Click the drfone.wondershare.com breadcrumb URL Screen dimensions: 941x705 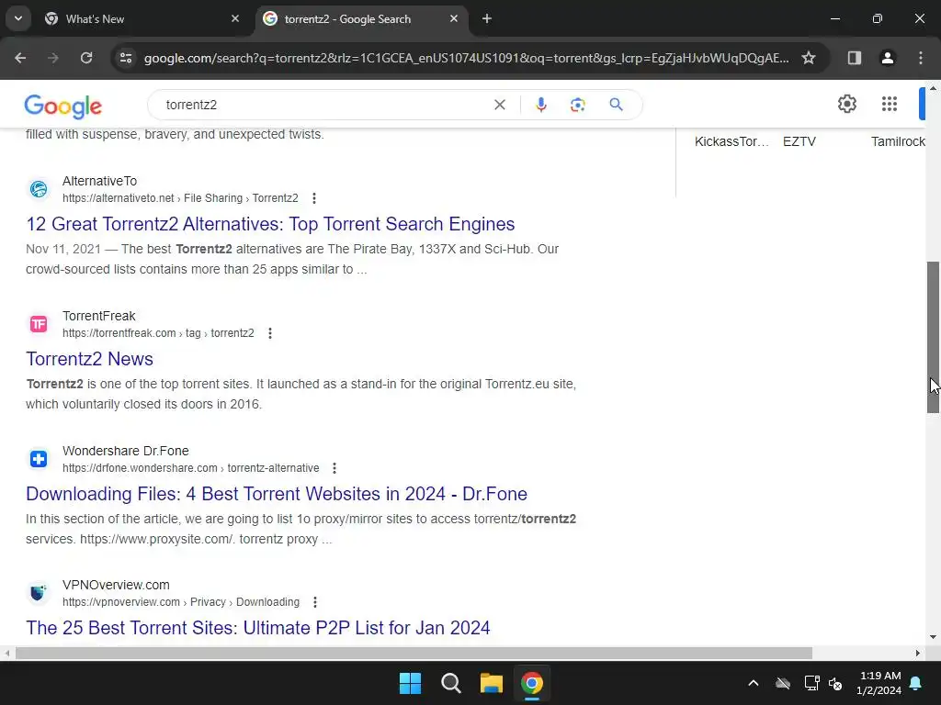(191, 468)
